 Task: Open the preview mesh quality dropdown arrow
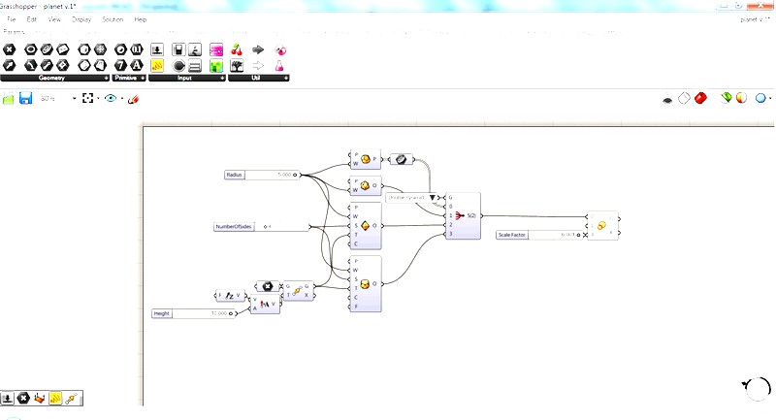(x=770, y=98)
